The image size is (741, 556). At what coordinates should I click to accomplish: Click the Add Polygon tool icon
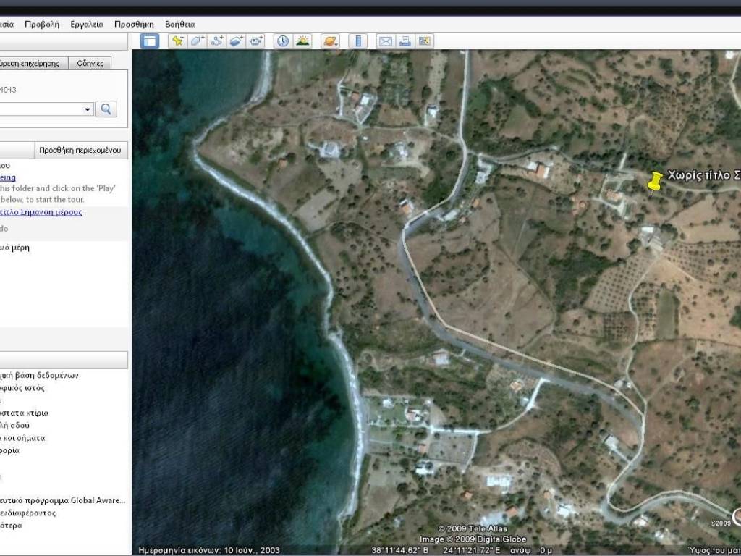tap(197, 41)
